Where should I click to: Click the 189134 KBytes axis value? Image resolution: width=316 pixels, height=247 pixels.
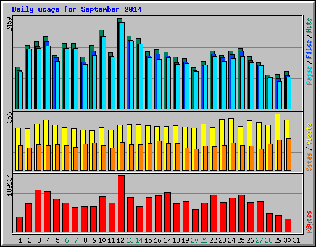point(9,185)
